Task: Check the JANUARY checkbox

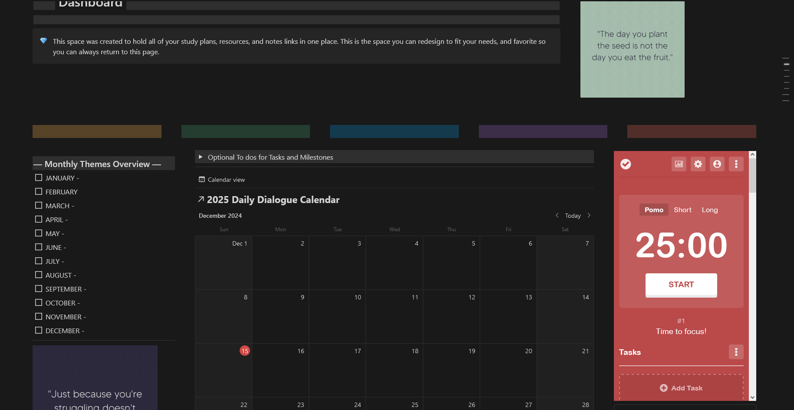Action: (39, 178)
